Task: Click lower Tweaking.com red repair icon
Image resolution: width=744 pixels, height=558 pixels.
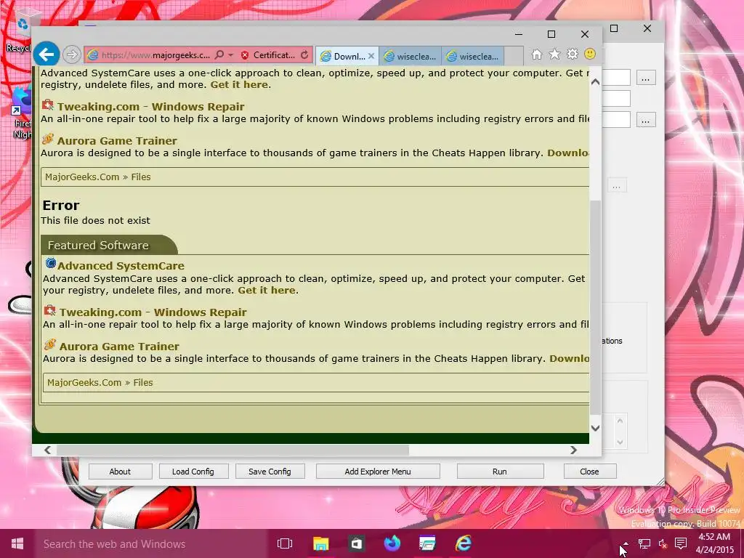Action: pos(49,310)
